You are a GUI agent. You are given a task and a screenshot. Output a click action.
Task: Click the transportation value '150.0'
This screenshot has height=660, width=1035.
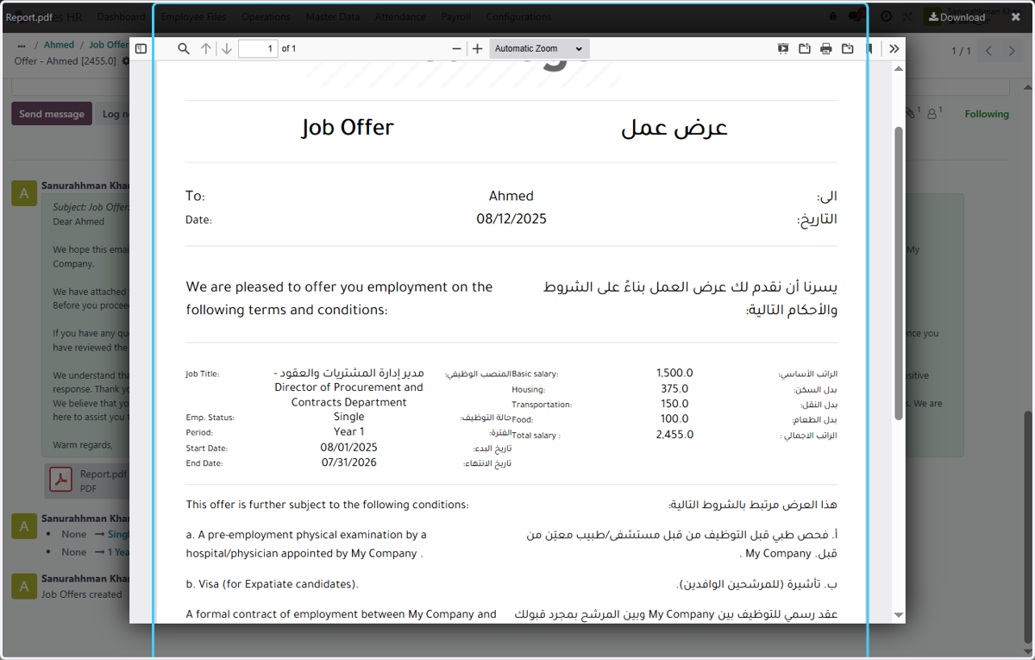(674, 403)
